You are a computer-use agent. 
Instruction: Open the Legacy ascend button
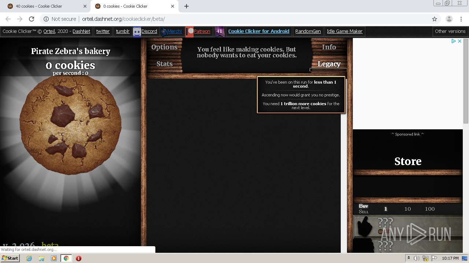click(329, 64)
